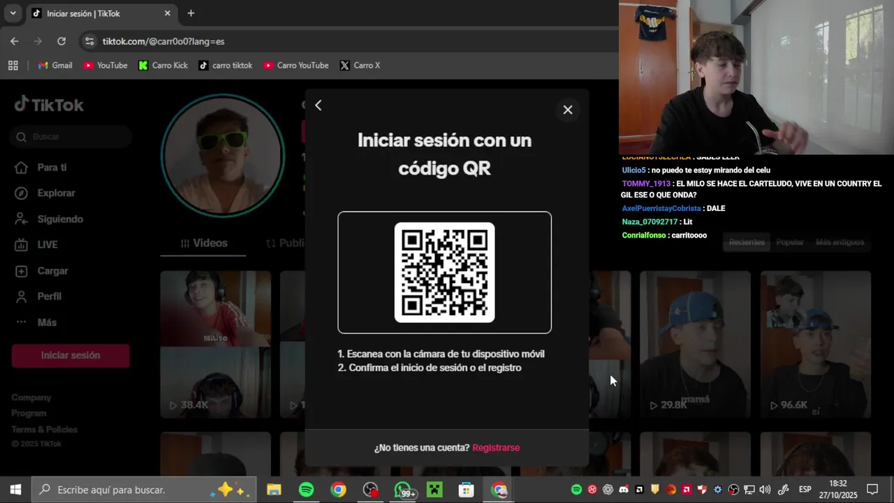Select the Videos tab on profile

pyautogui.click(x=203, y=243)
